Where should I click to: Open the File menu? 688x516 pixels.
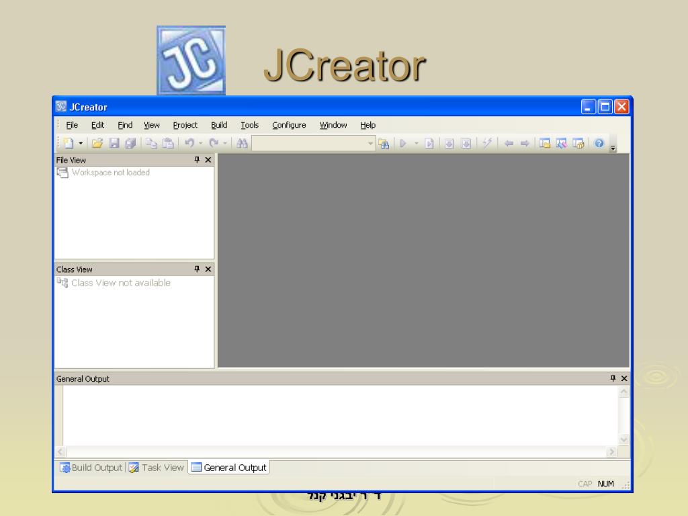tap(72, 125)
